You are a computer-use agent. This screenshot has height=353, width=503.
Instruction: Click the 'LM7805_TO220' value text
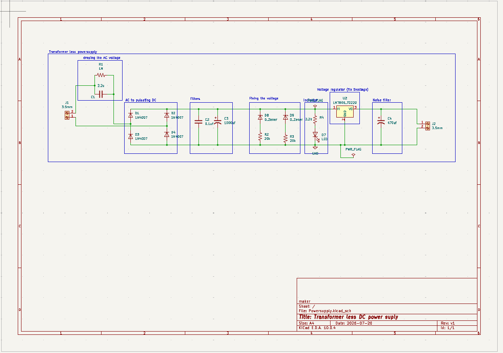(x=345, y=102)
